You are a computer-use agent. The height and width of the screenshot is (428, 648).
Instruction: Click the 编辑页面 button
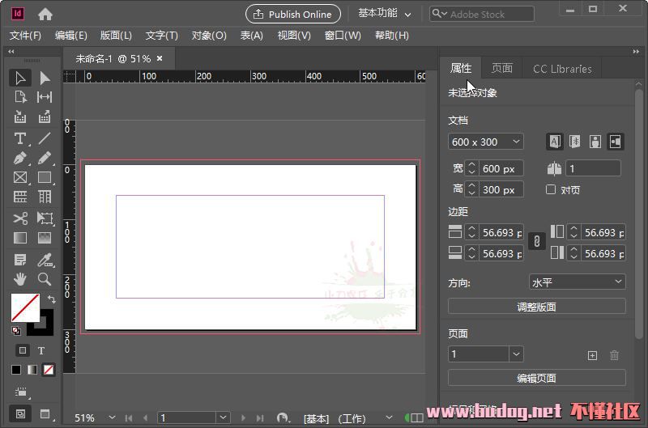pyautogui.click(x=536, y=378)
